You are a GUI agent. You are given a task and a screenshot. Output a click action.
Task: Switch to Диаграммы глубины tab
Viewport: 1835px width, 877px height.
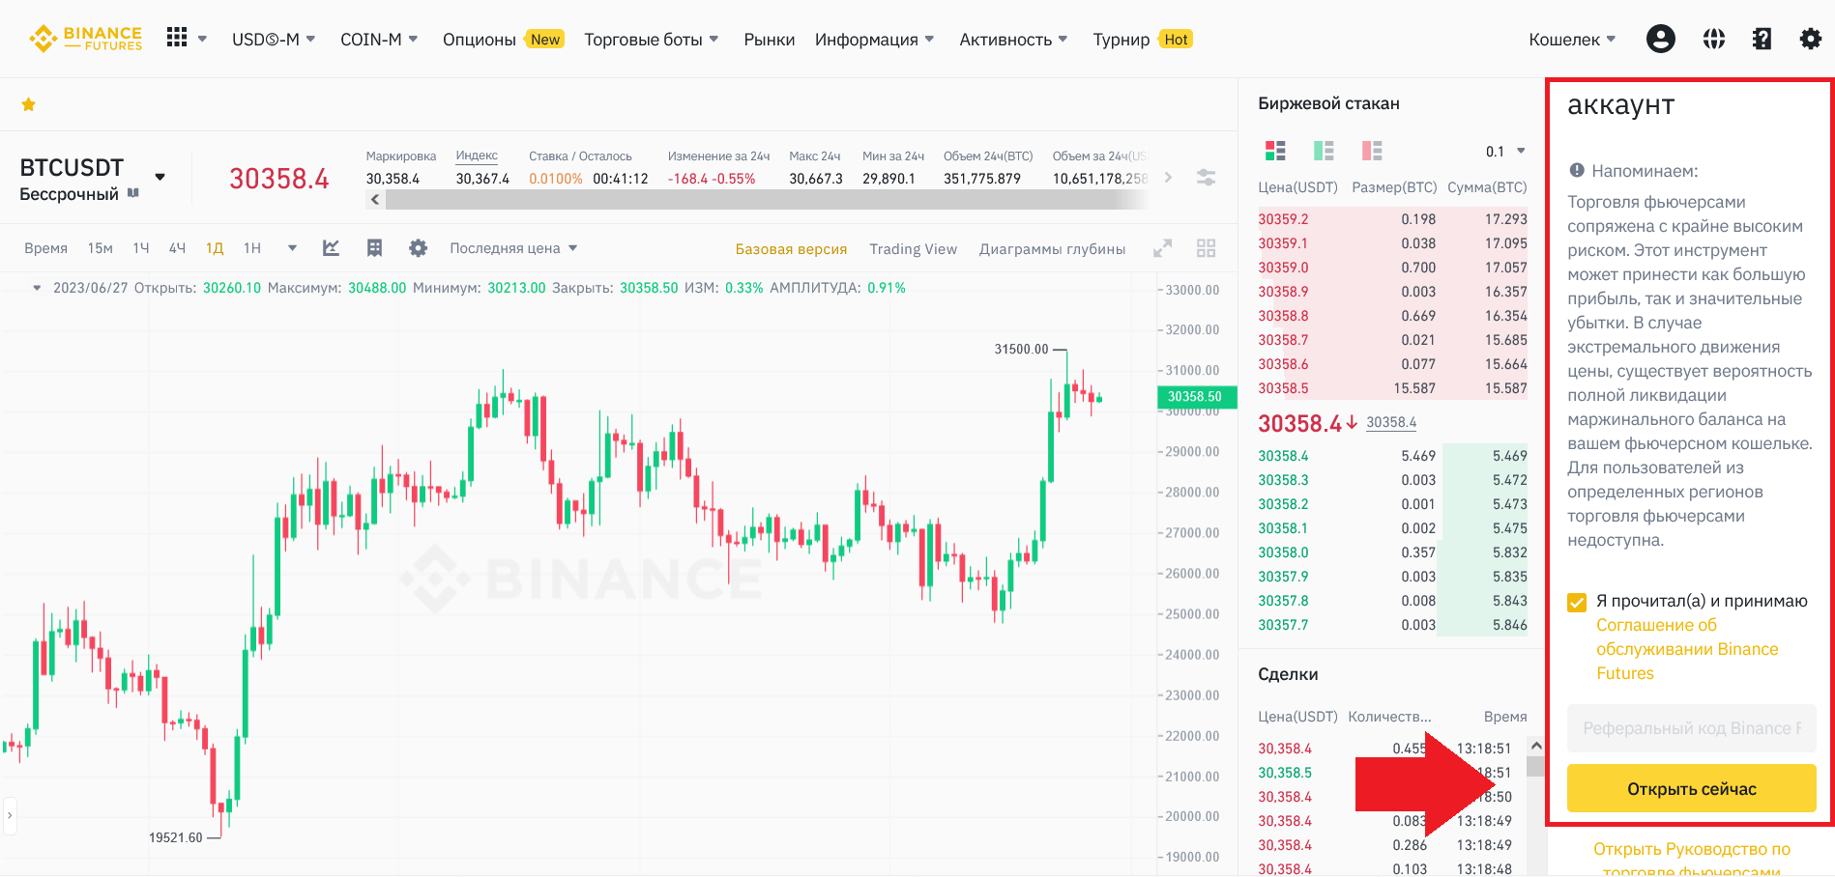[x=1052, y=249]
